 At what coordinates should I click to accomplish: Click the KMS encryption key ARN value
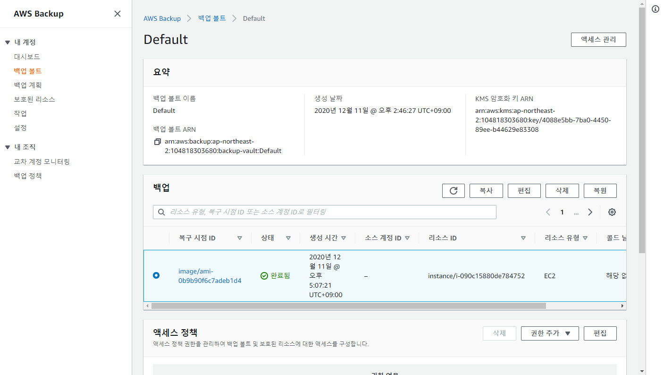pos(543,120)
